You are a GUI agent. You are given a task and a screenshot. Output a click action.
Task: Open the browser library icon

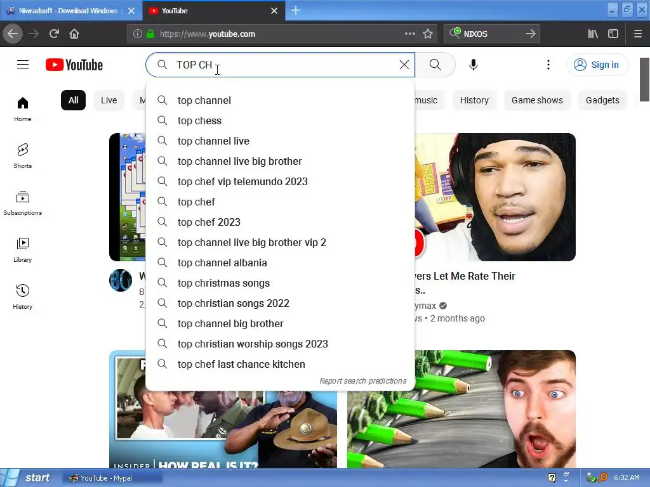(593, 34)
